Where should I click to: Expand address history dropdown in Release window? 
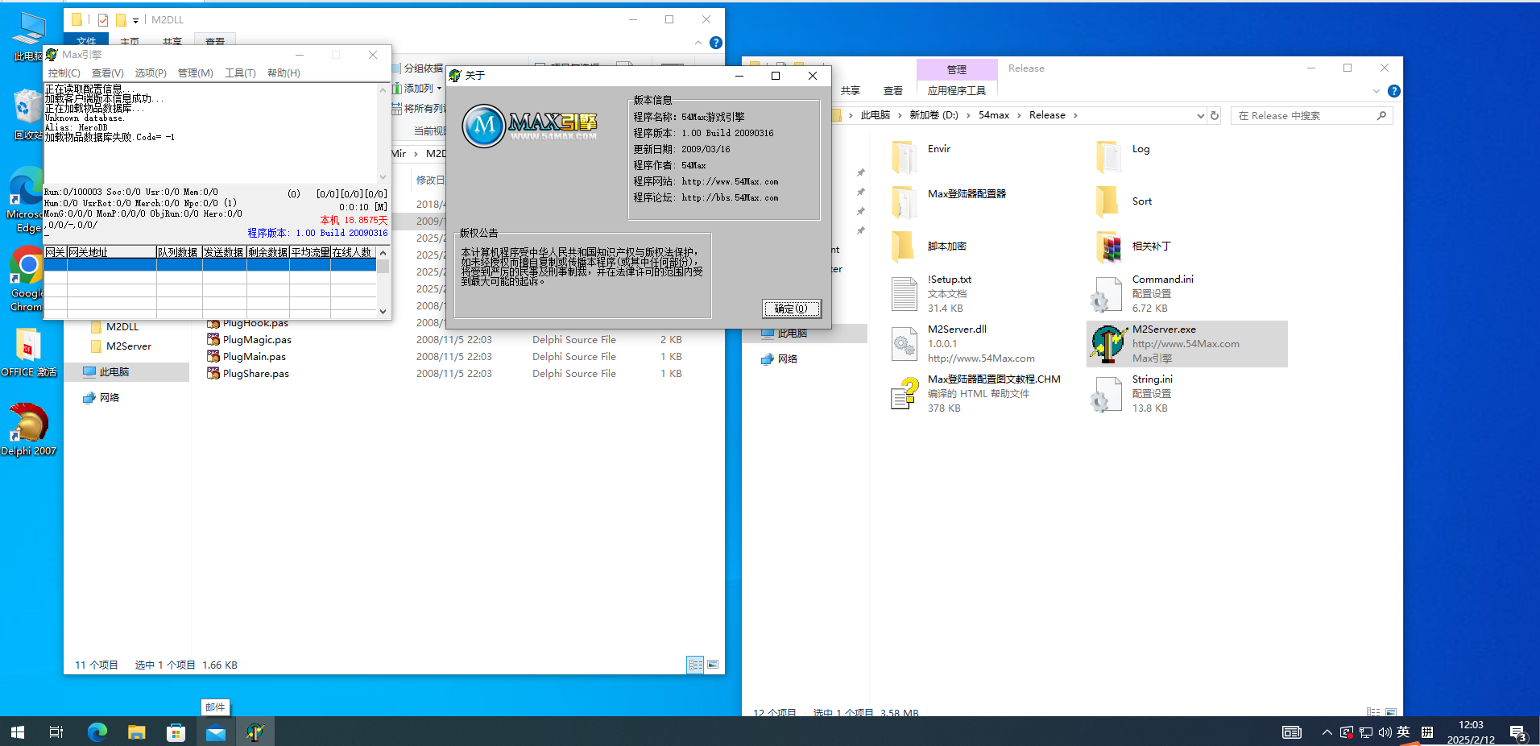pos(1200,116)
